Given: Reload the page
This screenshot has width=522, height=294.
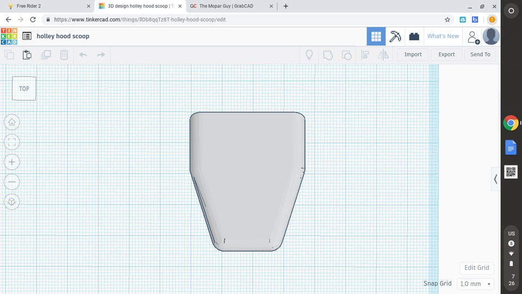Looking at the screenshot, I should pyautogui.click(x=33, y=20).
